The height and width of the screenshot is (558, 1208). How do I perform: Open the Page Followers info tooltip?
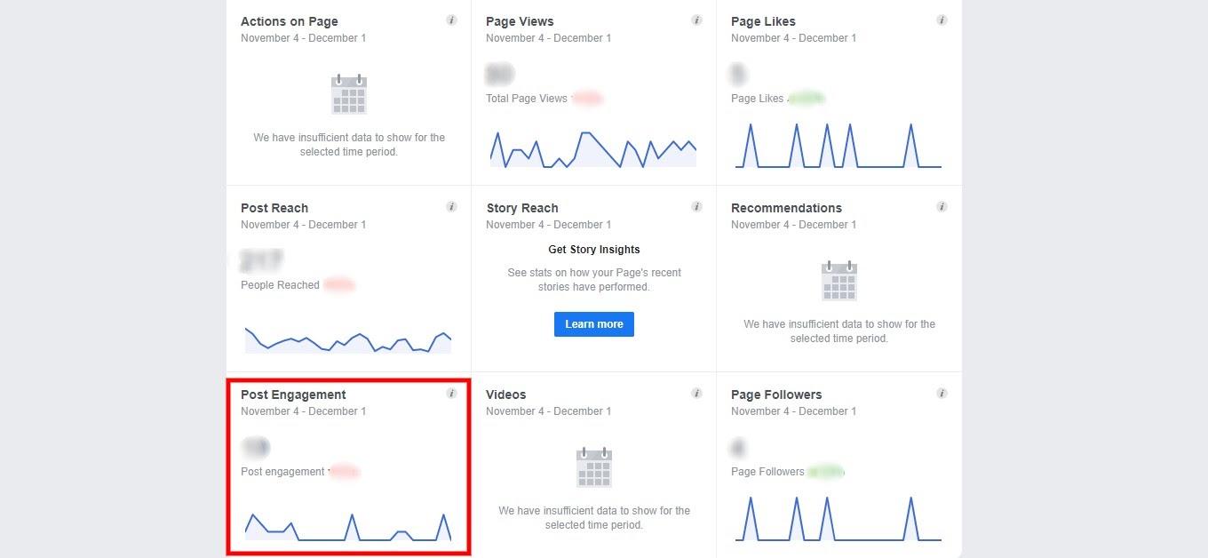click(x=942, y=393)
